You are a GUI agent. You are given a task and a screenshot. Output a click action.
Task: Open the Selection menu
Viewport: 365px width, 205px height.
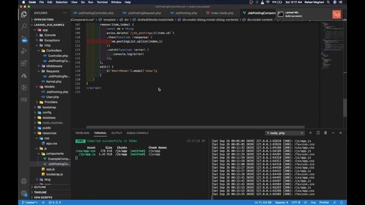tap(62, 2)
